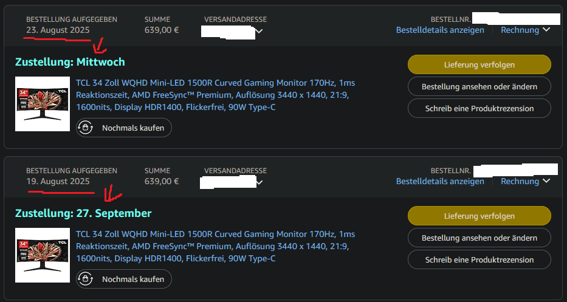The height and width of the screenshot is (302, 567).
Task: Click the Zustellung: 27. September heading
Action: (x=83, y=213)
